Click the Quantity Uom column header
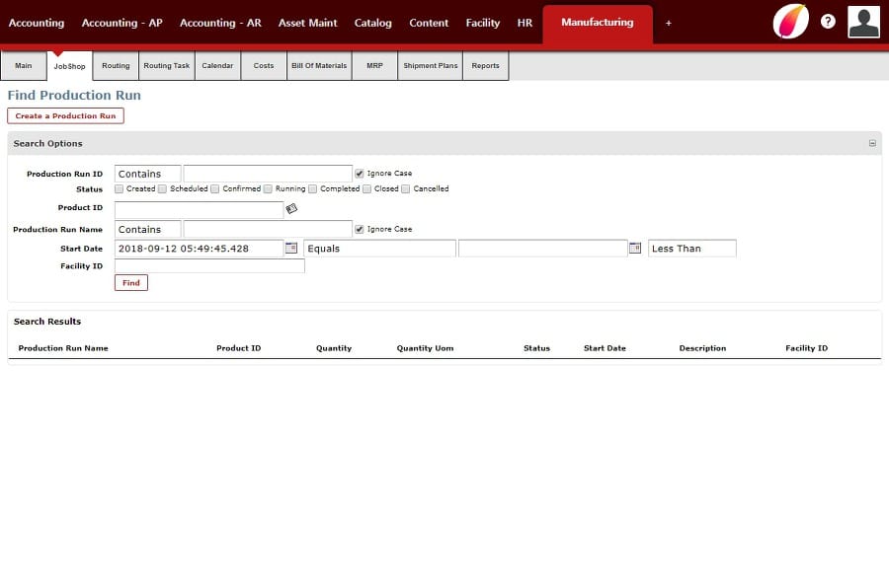The height and width of the screenshot is (585, 889). [x=425, y=348]
